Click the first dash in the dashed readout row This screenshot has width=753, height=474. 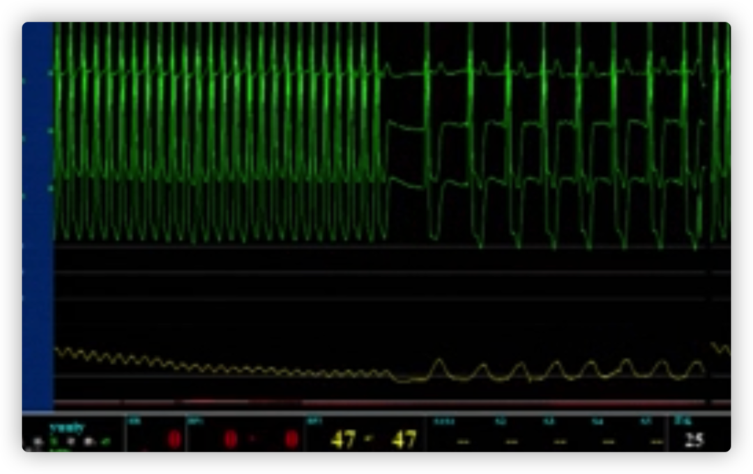click(x=463, y=441)
